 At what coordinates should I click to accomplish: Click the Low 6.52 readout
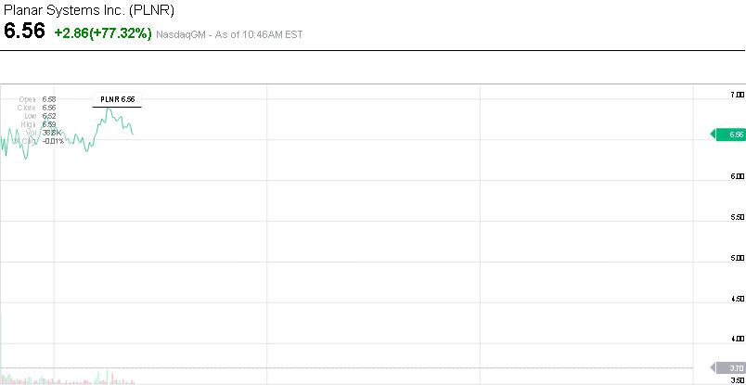pos(38,116)
